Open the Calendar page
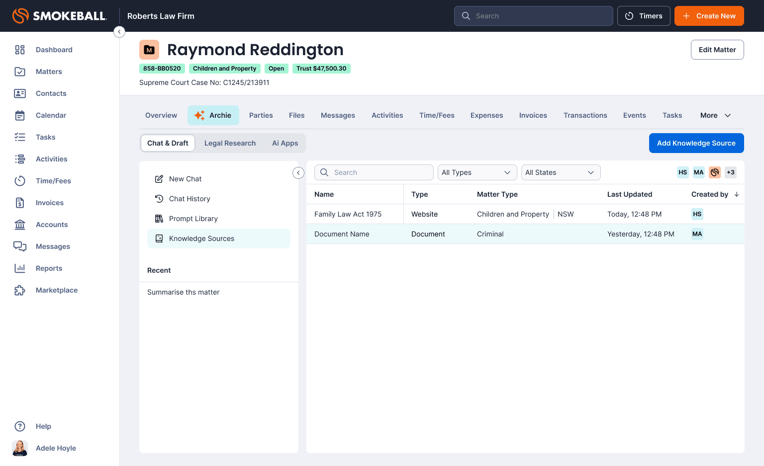 click(51, 115)
